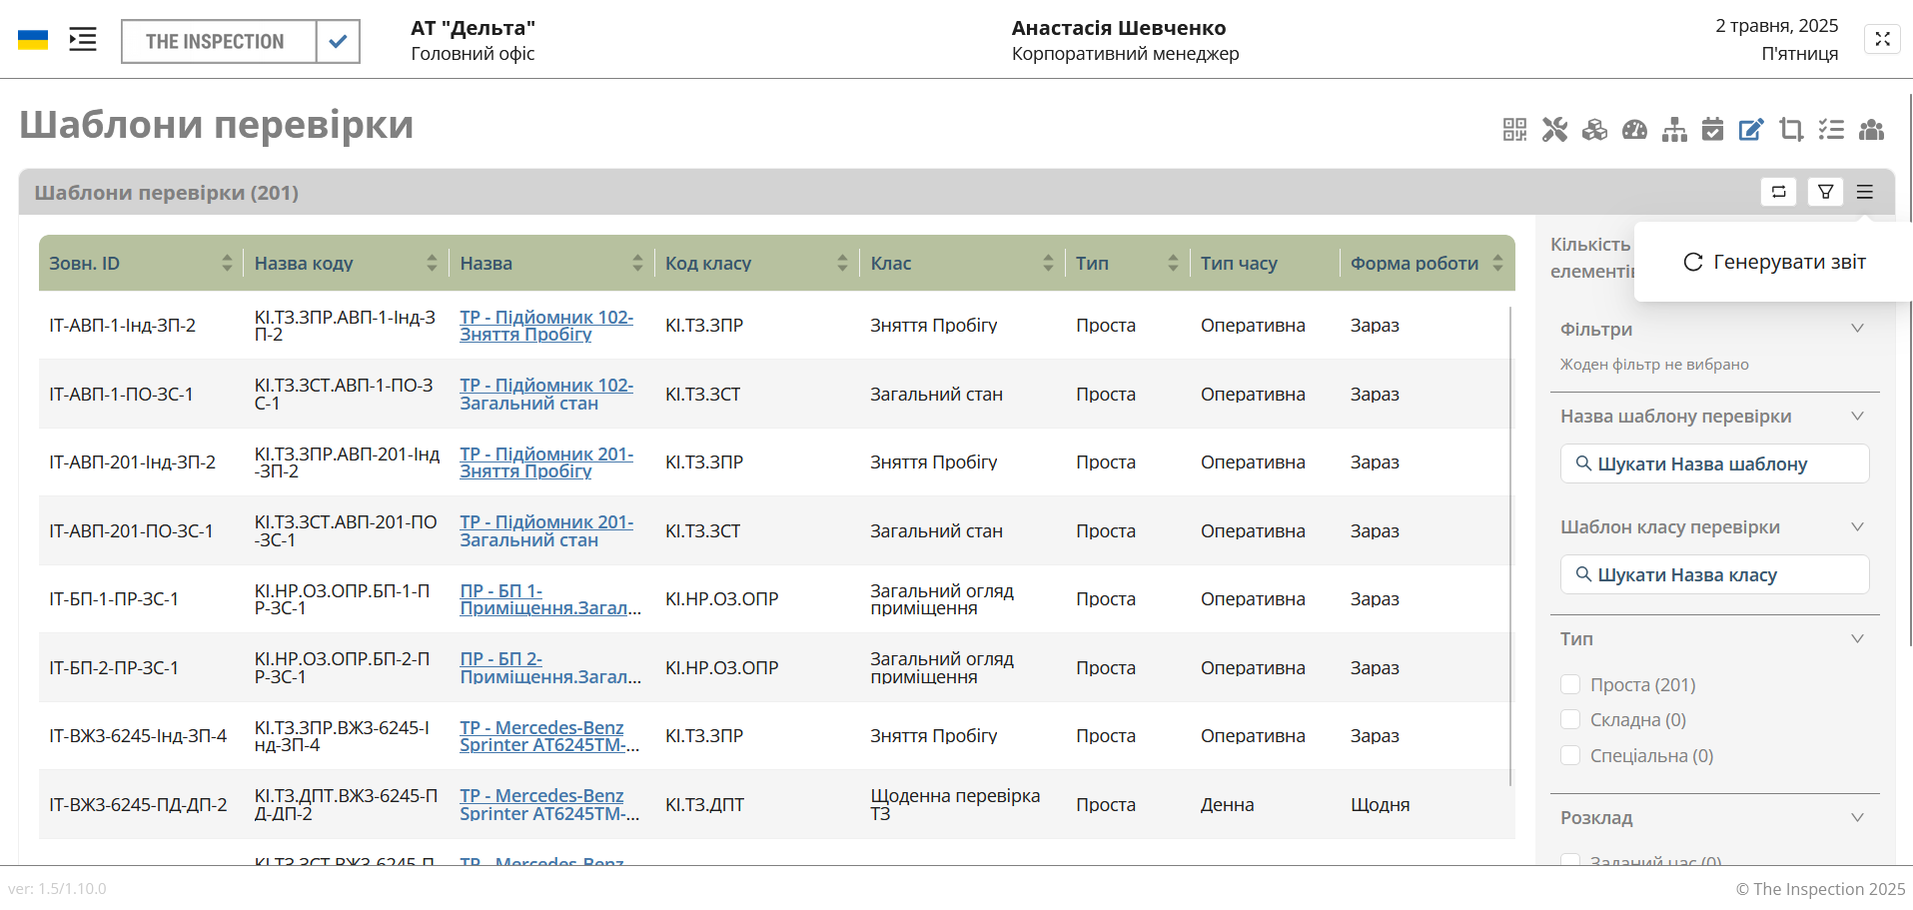
Task: Expand the Розклад section chevron
Action: 1857,817
